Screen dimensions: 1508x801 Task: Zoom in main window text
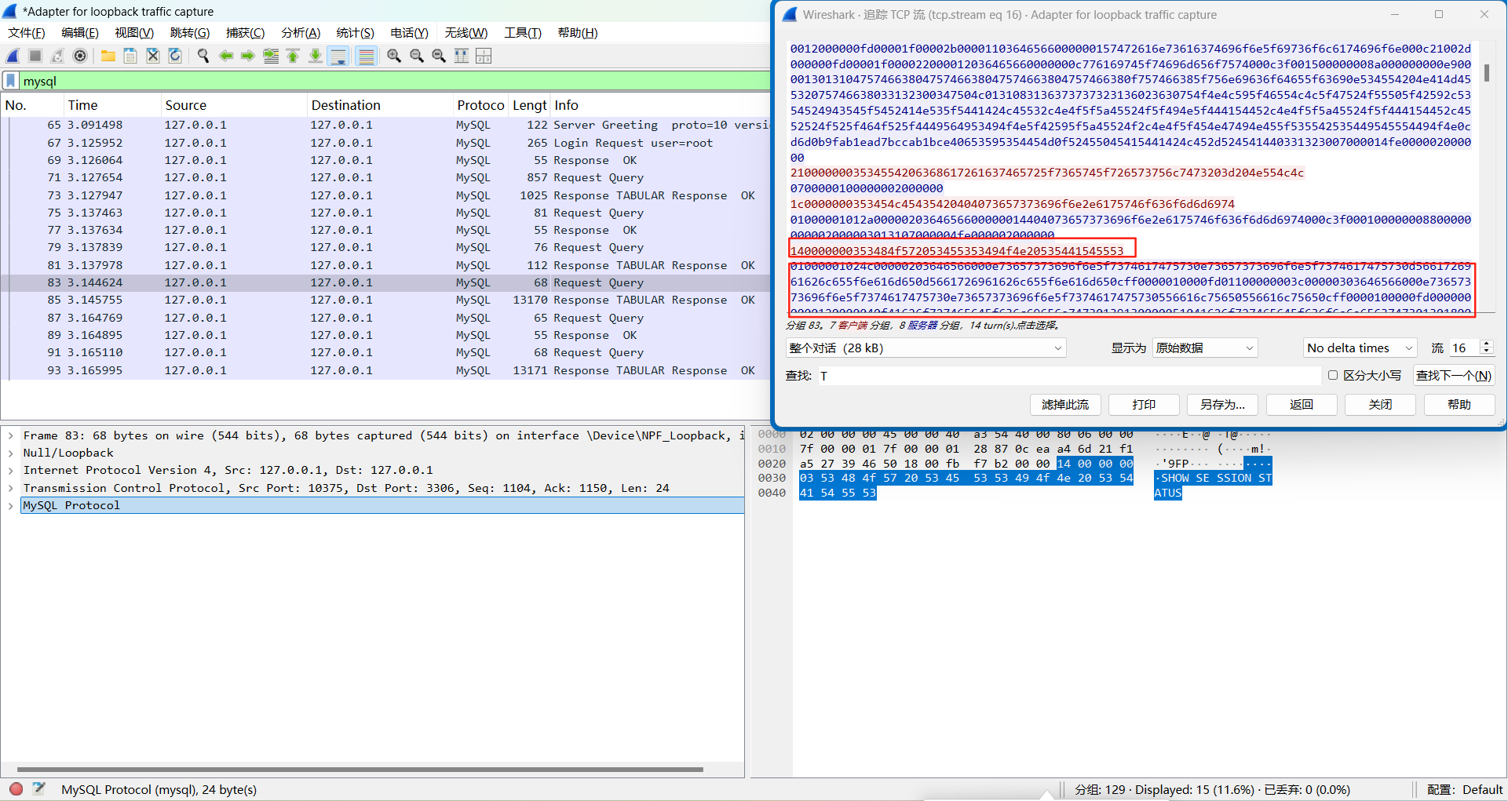(x=394, y=56)
